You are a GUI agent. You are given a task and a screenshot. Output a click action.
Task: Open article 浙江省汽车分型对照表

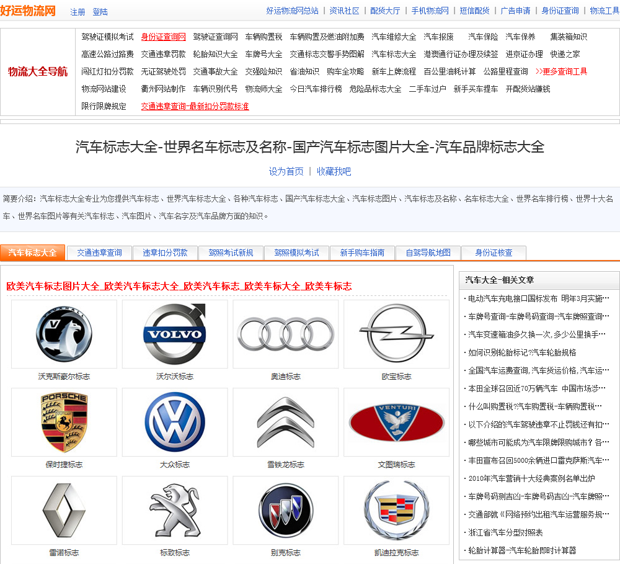pyautogui.click(x=505, y=533)
